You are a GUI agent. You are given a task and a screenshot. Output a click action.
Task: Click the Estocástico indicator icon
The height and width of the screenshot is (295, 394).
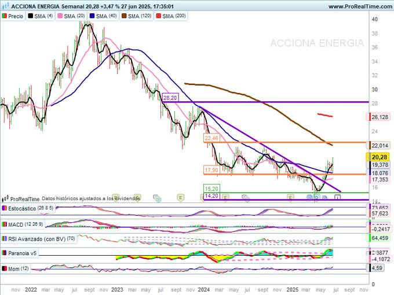4,208
